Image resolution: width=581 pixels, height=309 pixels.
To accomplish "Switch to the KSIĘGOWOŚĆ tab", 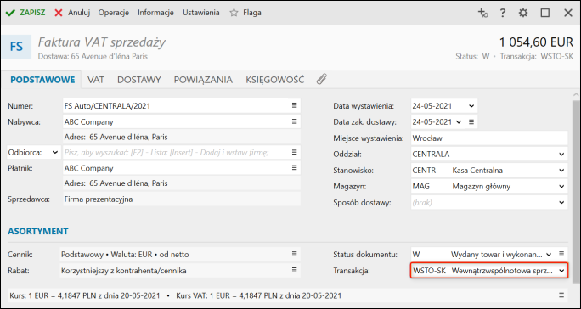I will click(274, 80).
